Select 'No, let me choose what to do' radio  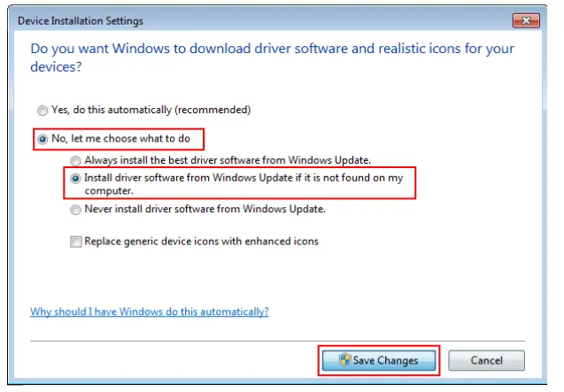[x=42, y=139]
